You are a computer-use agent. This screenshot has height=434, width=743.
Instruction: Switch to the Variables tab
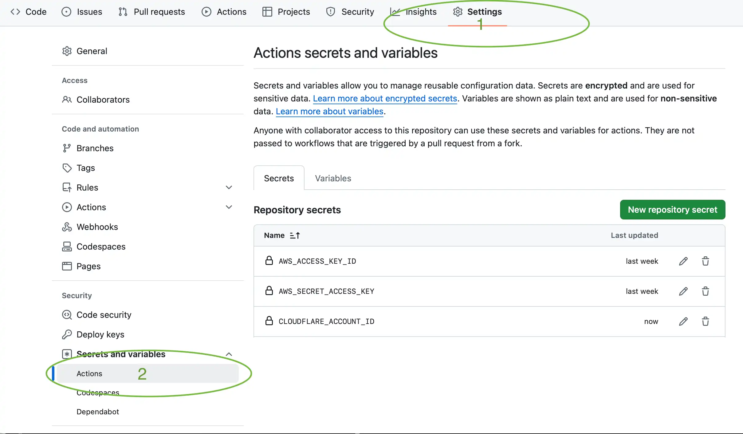click(x=333, y=178)
